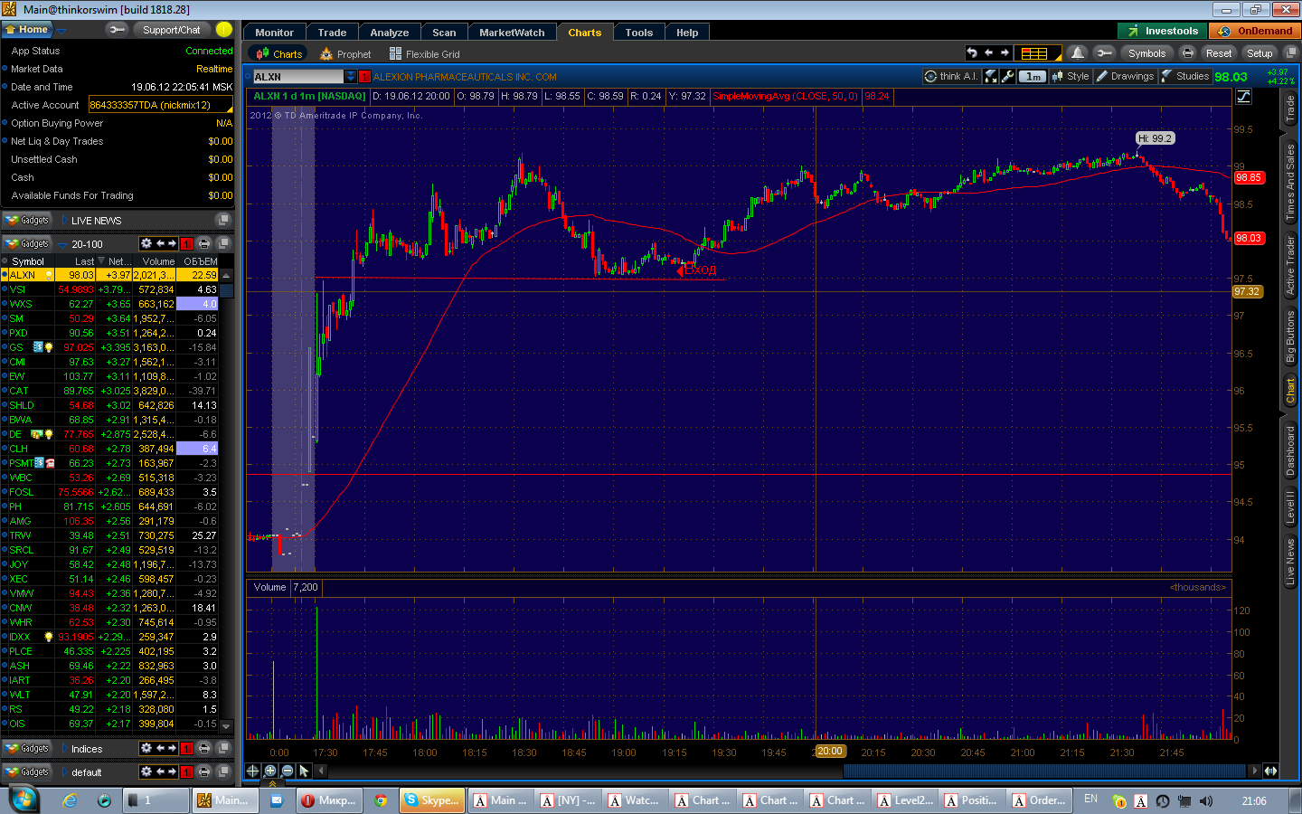
Task: Click the undo arrow in the chart toolbar
Action: coord(972,53)
